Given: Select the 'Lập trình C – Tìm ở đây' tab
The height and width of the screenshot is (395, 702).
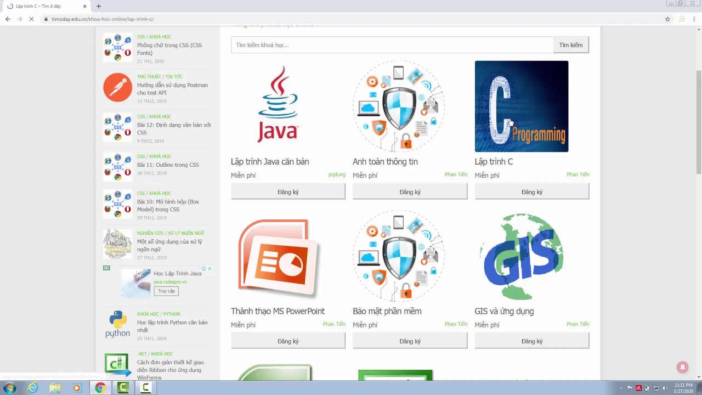Looking at the screenshot, I should pyautogui.click(x=46, y=6).
